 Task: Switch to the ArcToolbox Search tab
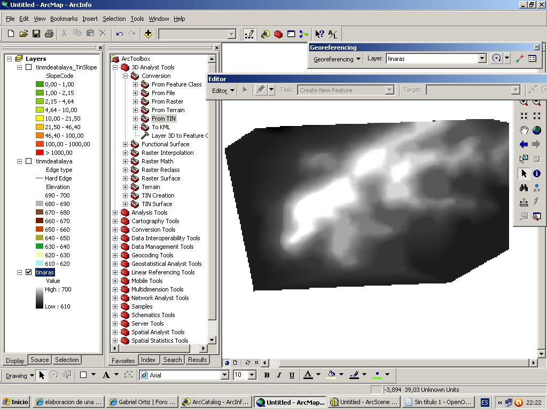pos(173,360)
